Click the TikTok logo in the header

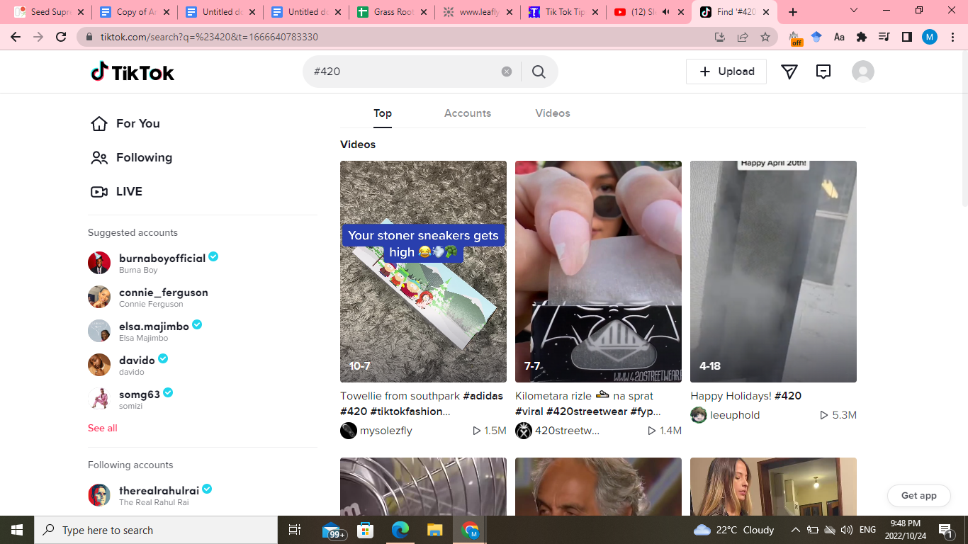[133, 72]
